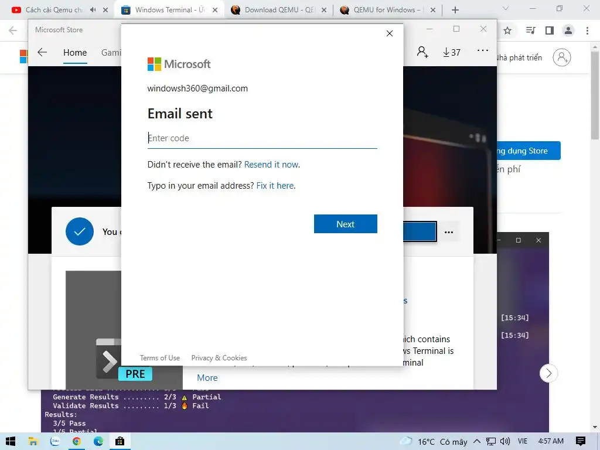Click the Fix it here link
Viewport: 600px width, 450px height.
pyautogui.click(x=275, y=186)
